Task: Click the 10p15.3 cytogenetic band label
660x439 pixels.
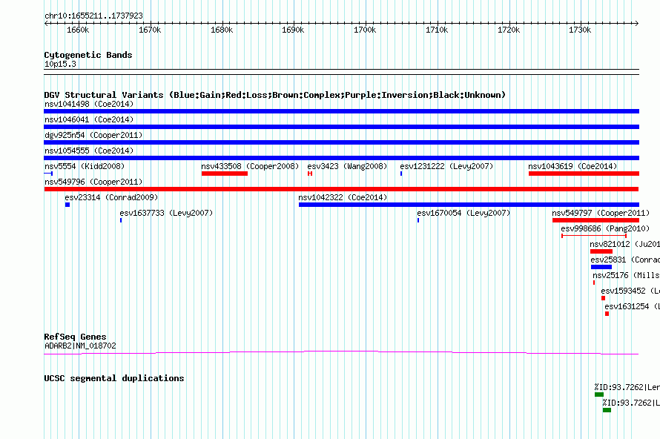Action: click(x=60, y=64)
